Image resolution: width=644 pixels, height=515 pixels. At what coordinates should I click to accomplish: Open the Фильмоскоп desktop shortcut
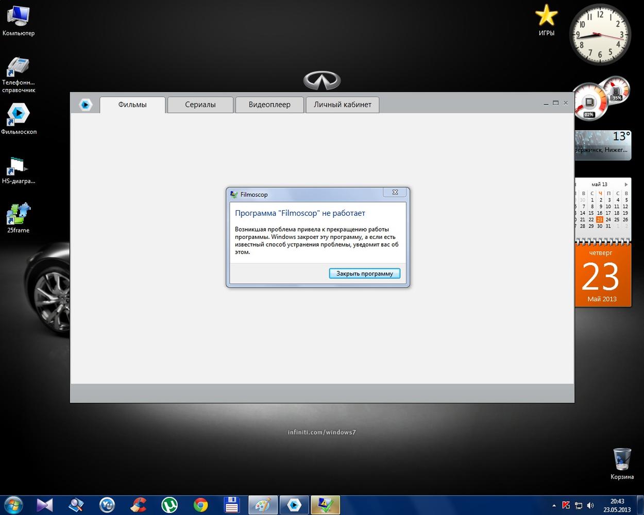coord(19,115)
